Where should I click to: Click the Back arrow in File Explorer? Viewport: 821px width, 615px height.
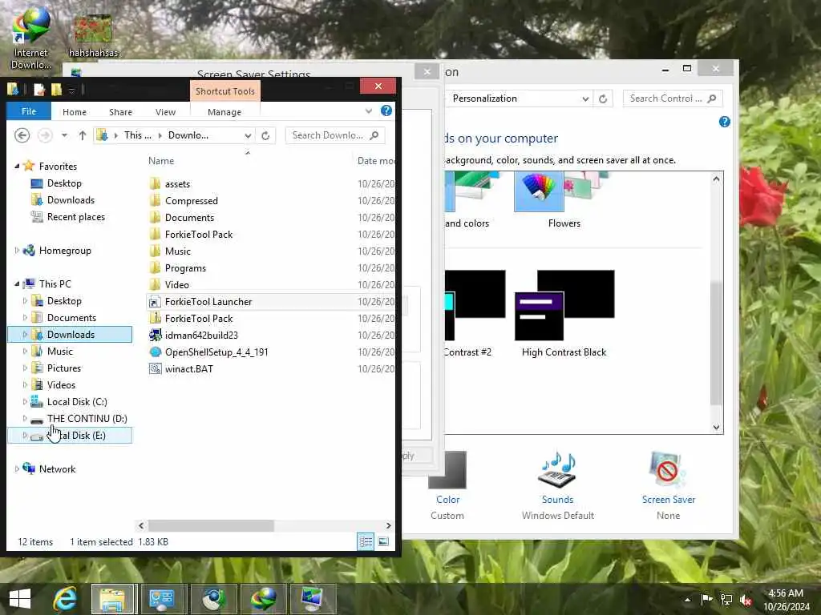click(x=22, y=135)
